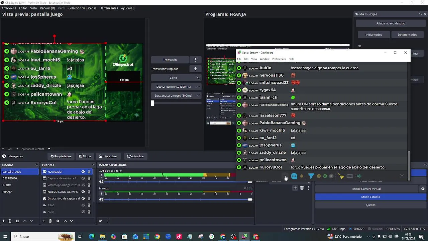428x241 pixels.
Task: Open the Window menu in Social Stream
Action: click(264, 59)
